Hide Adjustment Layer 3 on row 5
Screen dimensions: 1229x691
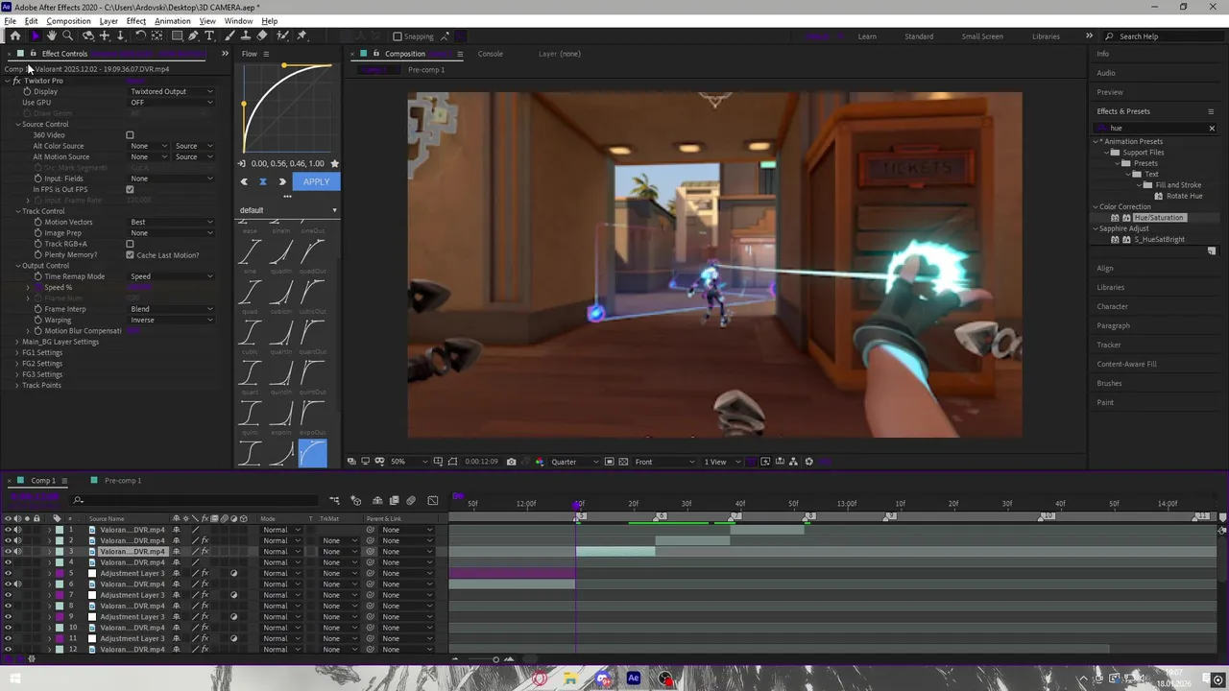click(x=8, y=573)
